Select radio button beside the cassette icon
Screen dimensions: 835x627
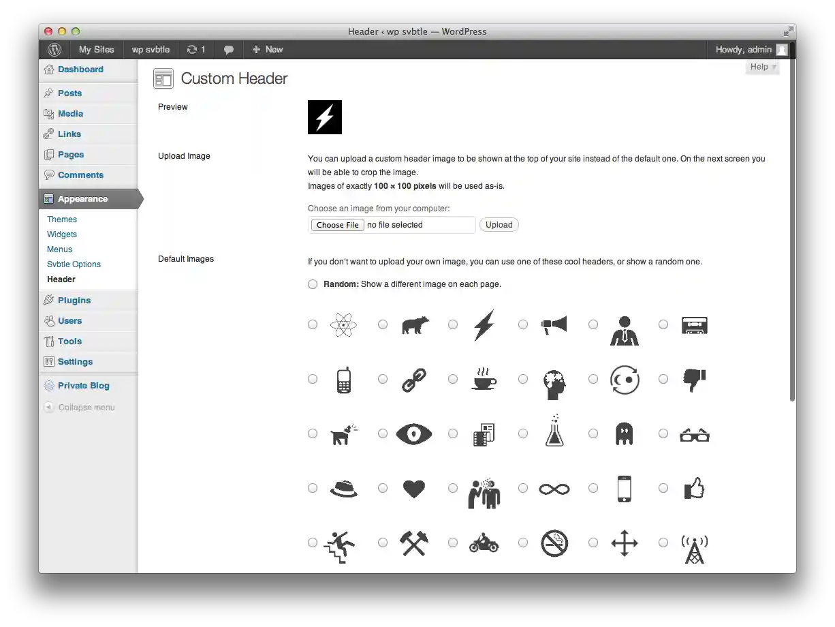663,324
